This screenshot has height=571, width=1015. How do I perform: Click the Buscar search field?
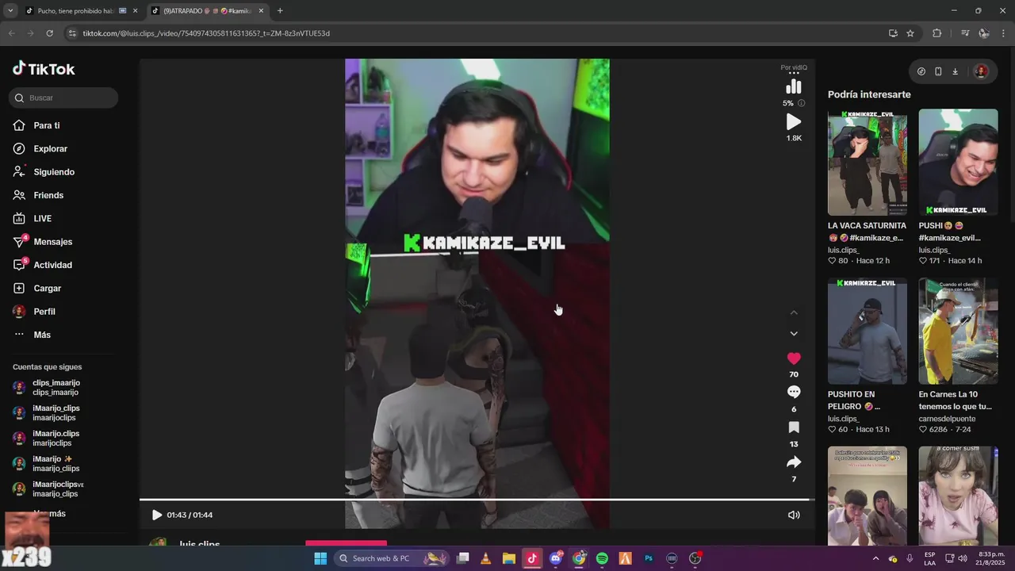[x=64, y=98]
